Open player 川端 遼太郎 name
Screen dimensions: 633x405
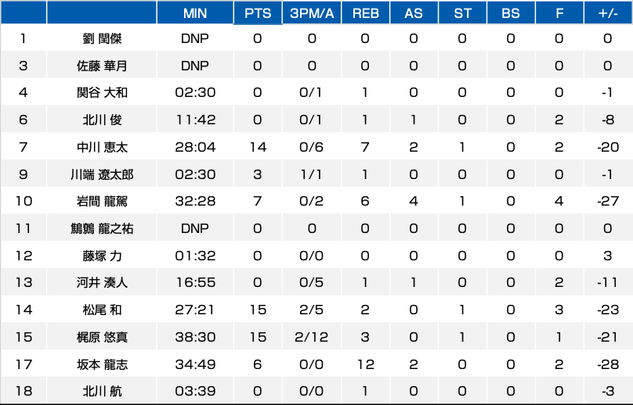click(102, 174)
